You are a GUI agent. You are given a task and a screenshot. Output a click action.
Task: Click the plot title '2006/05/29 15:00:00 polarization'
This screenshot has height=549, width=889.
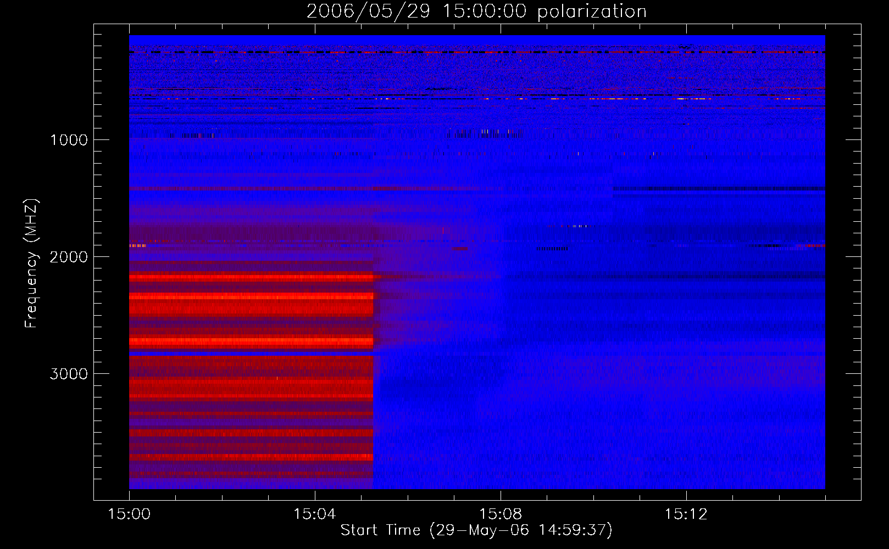pos(476,12)
